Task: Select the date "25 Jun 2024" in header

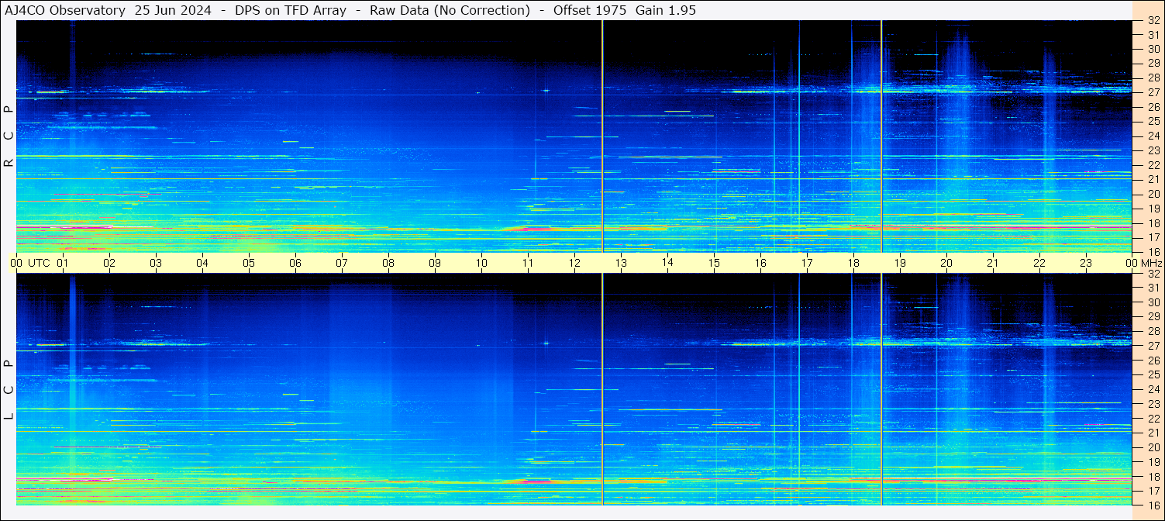Action: tap(172, 10)
